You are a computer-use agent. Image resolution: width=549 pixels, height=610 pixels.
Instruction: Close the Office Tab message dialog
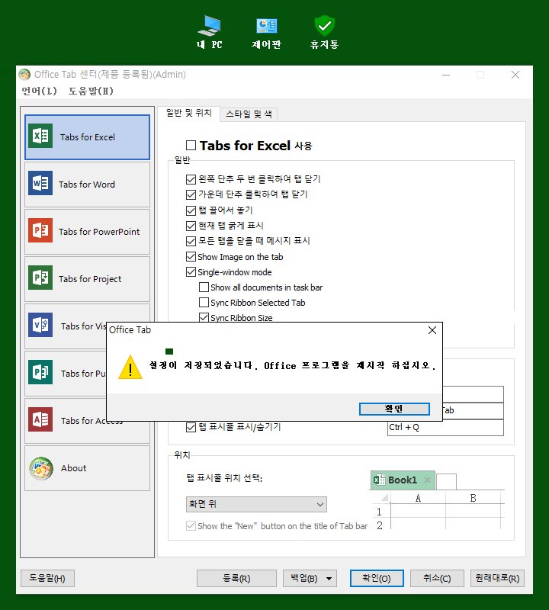(x=432, y=330)
